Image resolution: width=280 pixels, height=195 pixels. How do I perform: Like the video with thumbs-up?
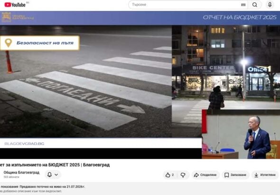[169, 175]
